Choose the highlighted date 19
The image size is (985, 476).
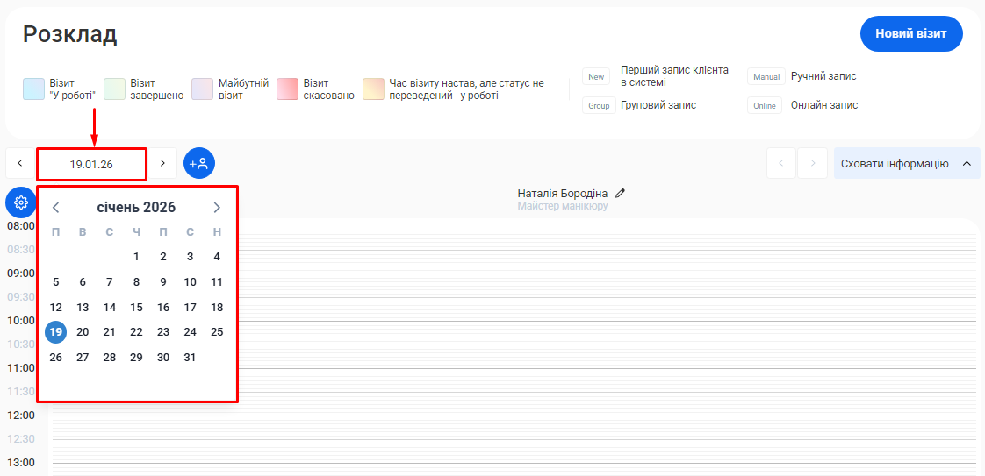[56, 332]
